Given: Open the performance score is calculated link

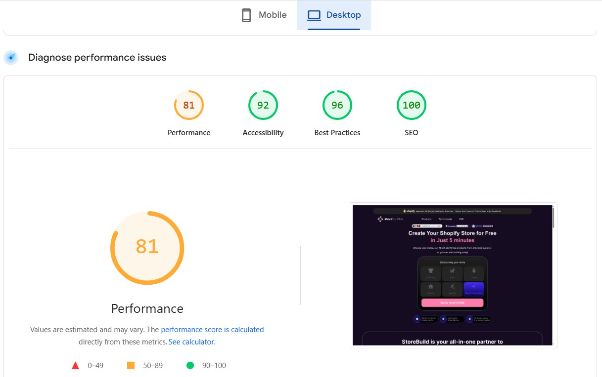Looking at the screenshot, I should [x=212, y=329].
